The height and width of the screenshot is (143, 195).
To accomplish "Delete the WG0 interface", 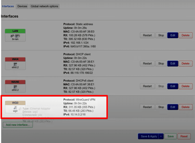I will point(186,107).
